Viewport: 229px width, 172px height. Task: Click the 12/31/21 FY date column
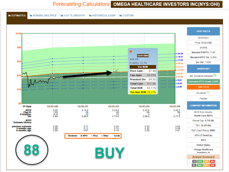[x=83, y=107]
